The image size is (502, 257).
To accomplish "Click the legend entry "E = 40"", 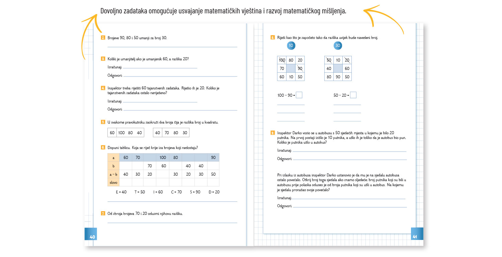I will (x=121, y=192).
